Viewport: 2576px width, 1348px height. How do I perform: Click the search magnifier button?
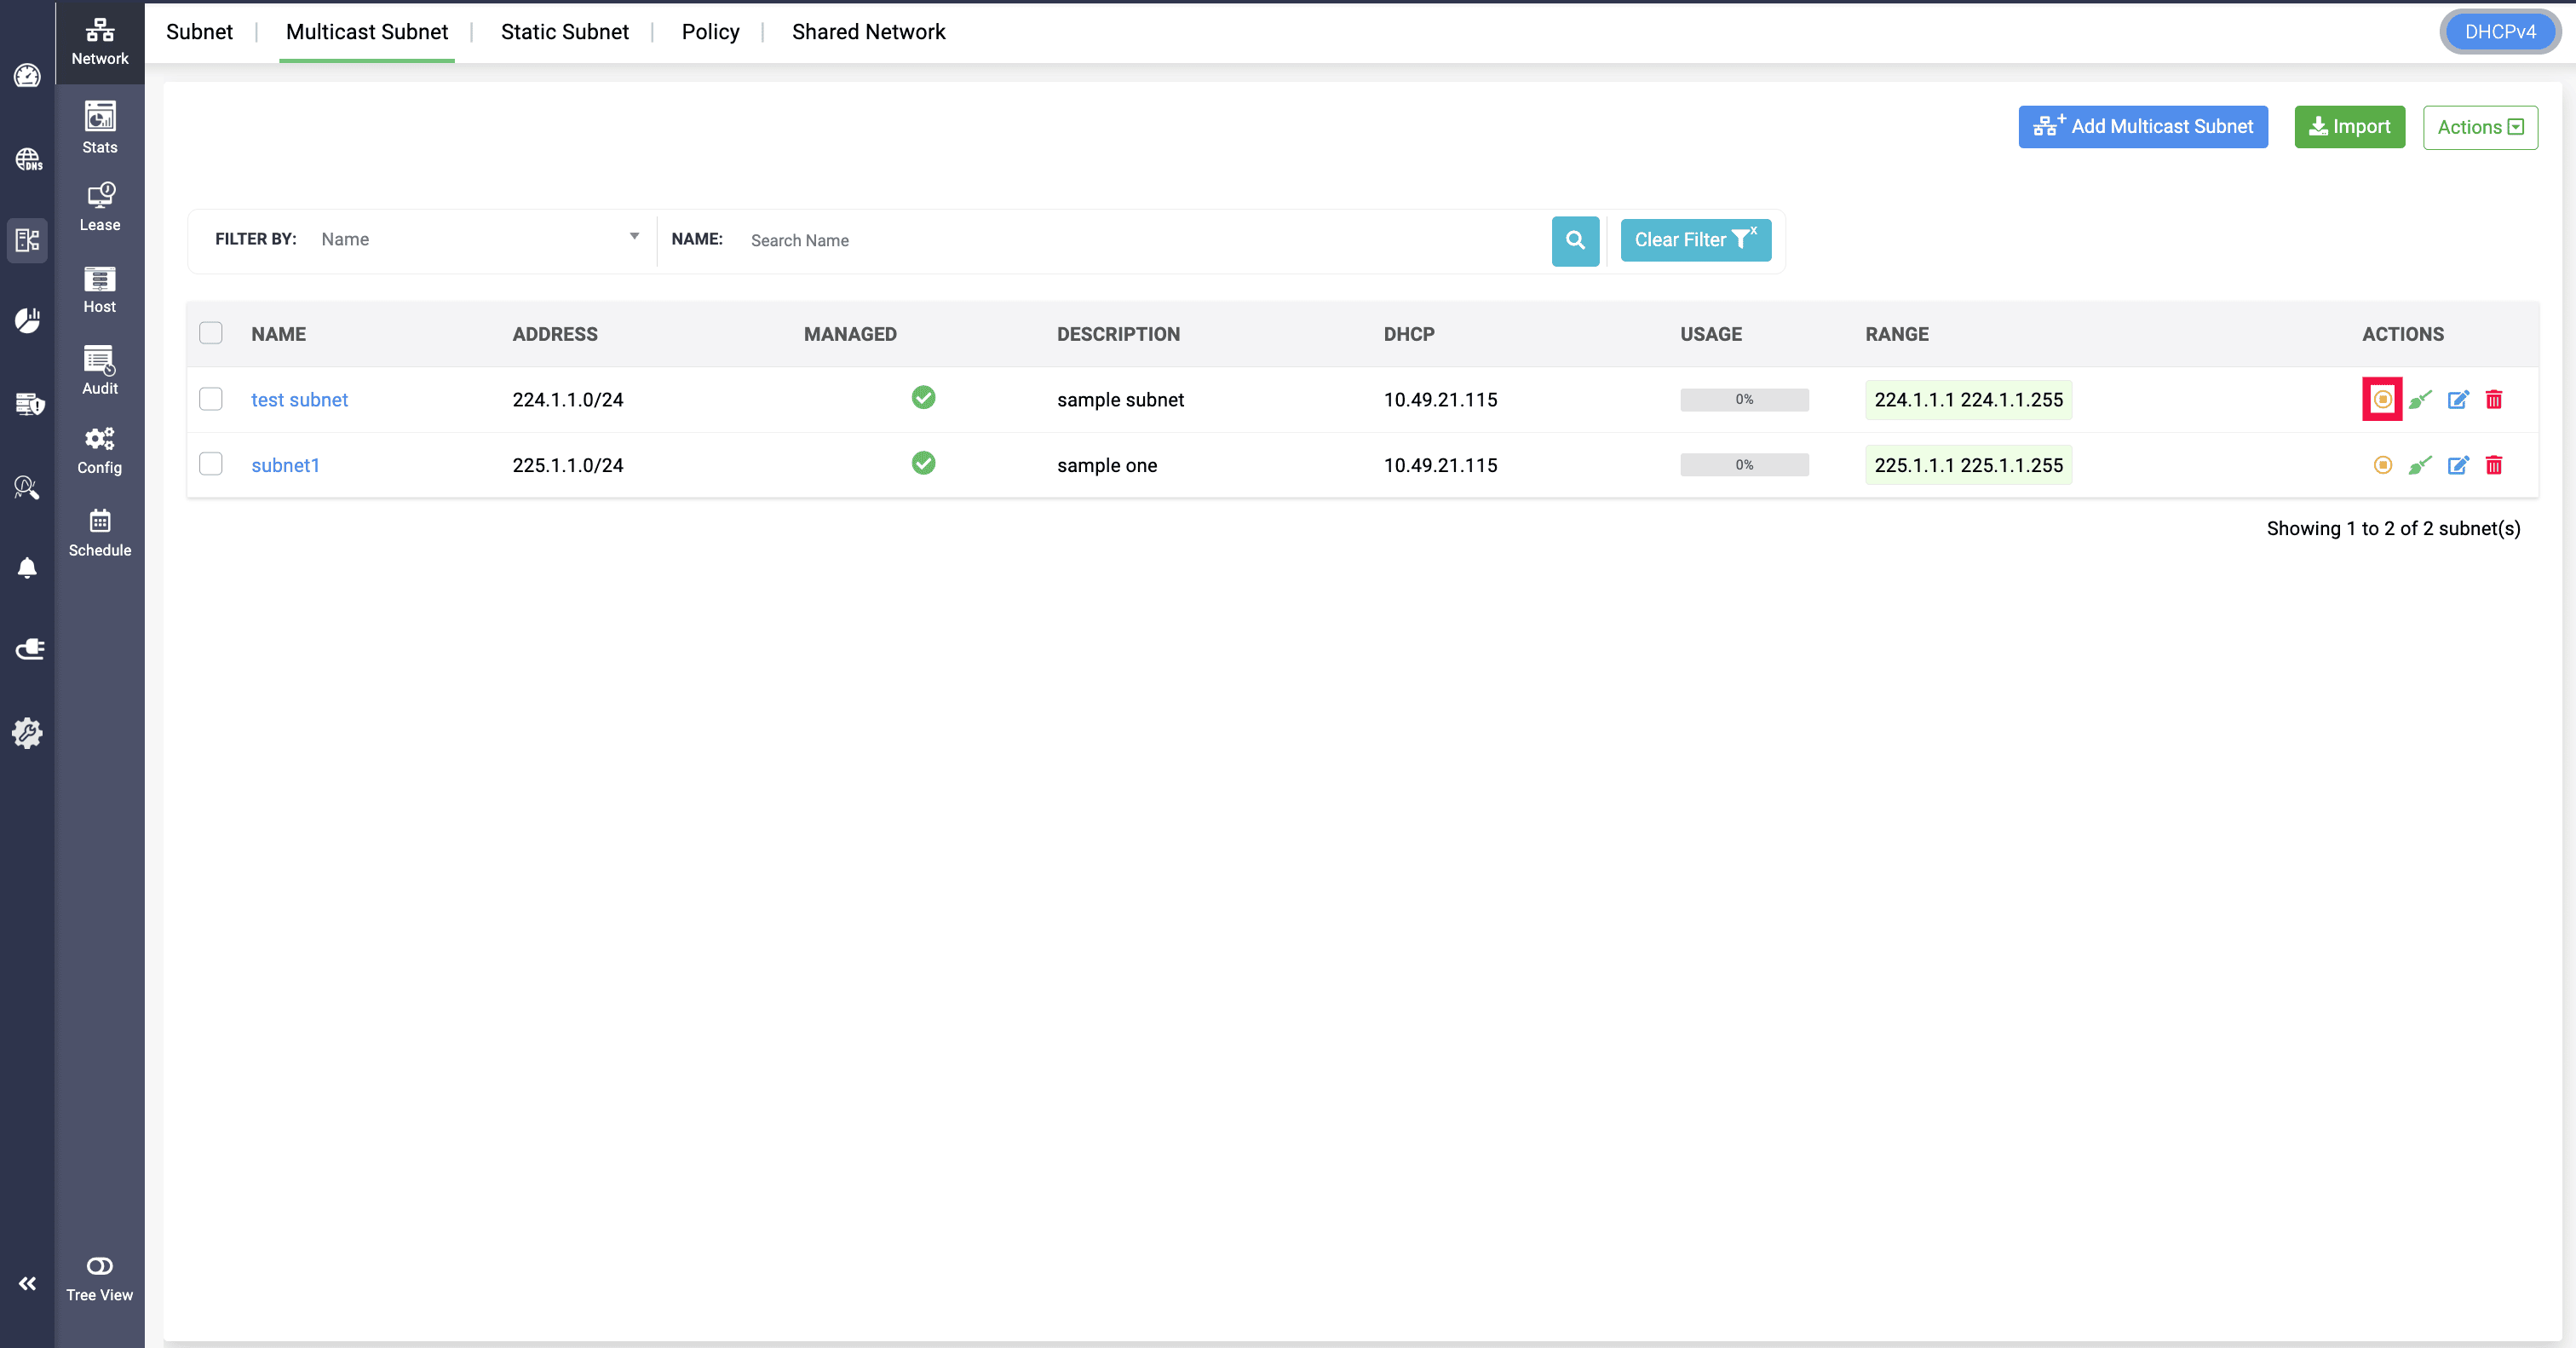pos(1575,240)
